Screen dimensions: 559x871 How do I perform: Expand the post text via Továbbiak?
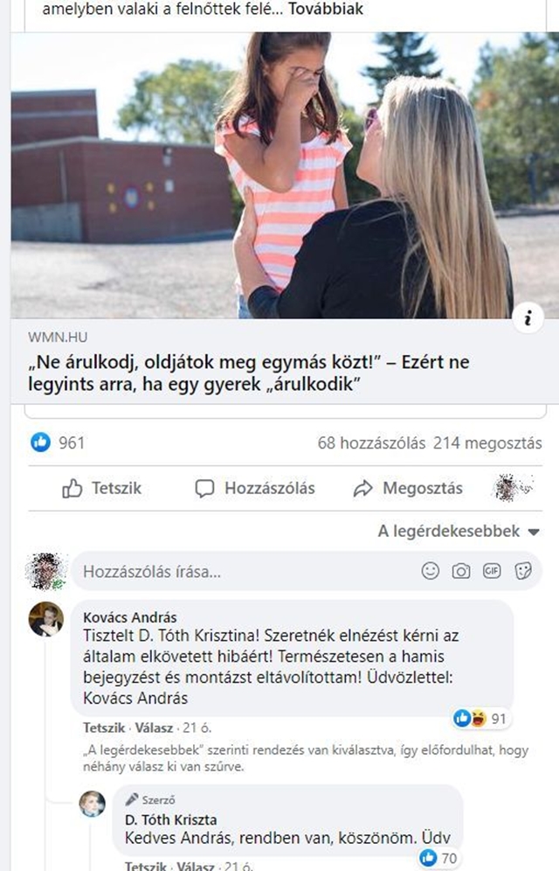click(326, 9)
